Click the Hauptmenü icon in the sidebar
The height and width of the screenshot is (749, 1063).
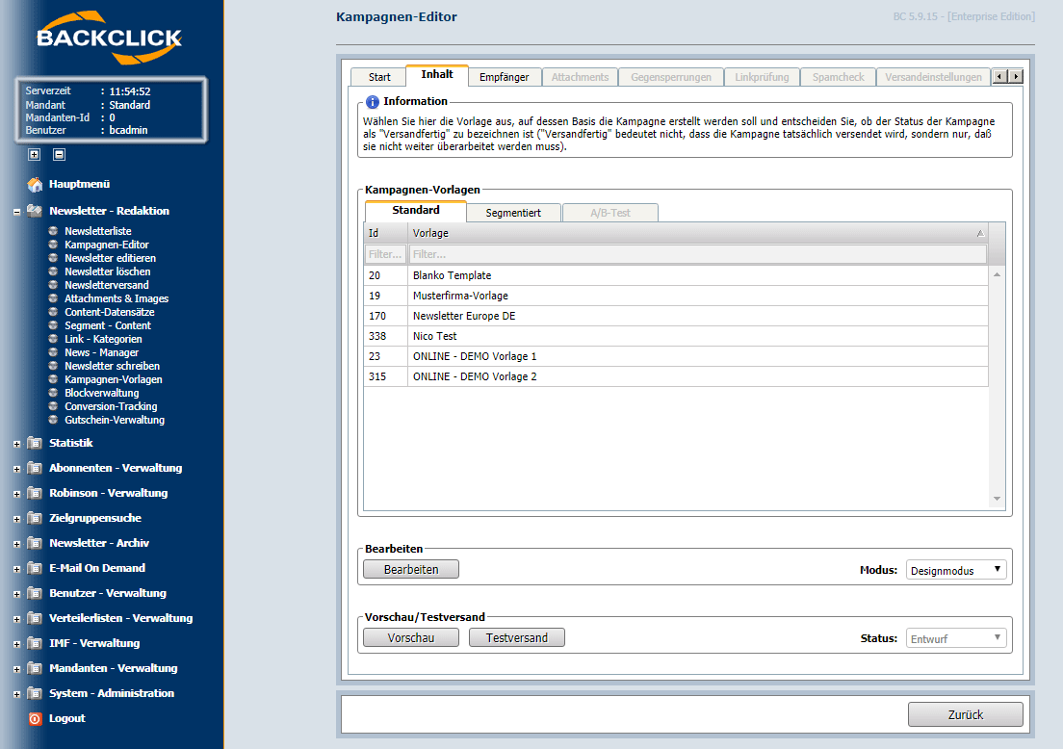click(x=34, y=184)
